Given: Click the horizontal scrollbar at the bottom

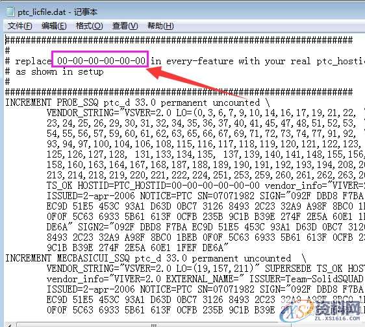Looking at the screenshot, I should point(154,324).
